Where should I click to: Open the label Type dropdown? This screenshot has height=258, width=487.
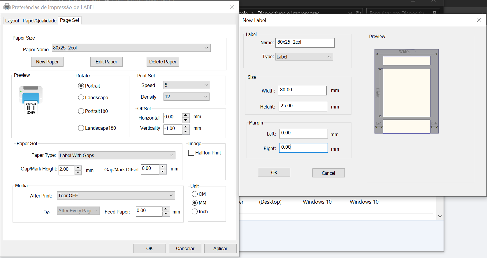(x=304, y=57)
